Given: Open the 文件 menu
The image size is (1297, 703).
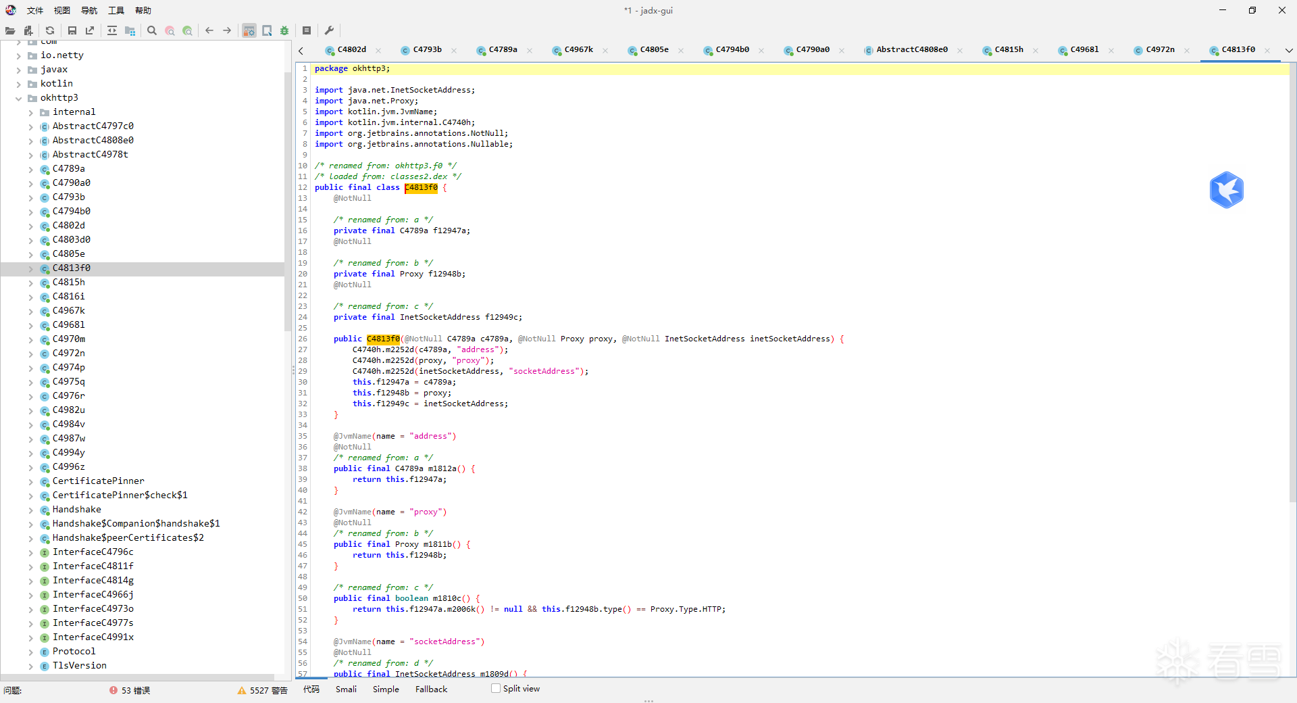Looking at the screenshot, I should [x=35, y=10].
